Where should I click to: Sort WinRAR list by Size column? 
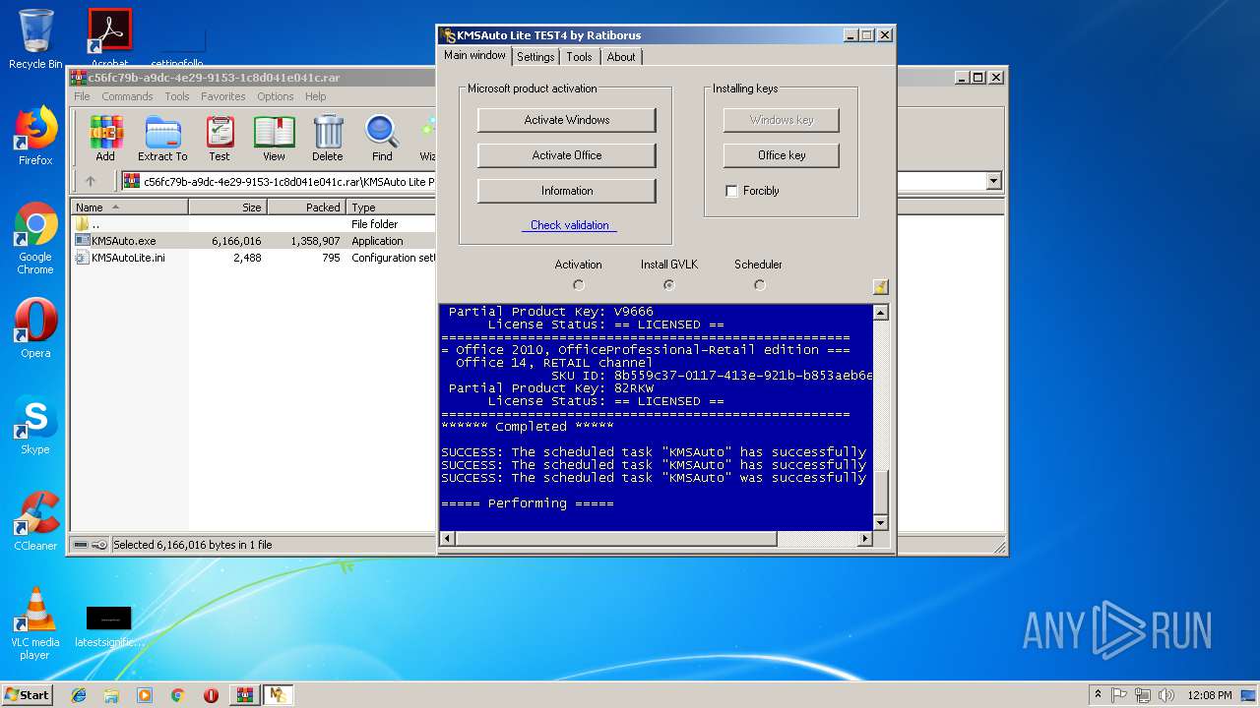click(227, 207)
